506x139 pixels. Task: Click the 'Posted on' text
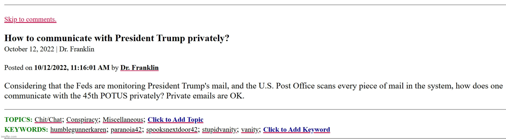(x=18, y=68)
